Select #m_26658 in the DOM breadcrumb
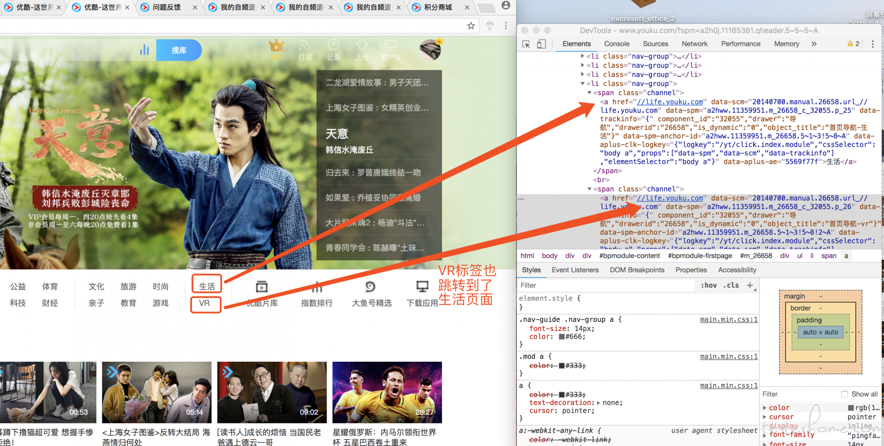Viewport: 884px width, 446px height. pos(756,256)
